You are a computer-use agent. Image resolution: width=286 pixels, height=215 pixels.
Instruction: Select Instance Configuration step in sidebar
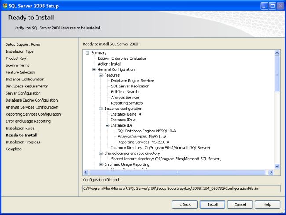25,79
